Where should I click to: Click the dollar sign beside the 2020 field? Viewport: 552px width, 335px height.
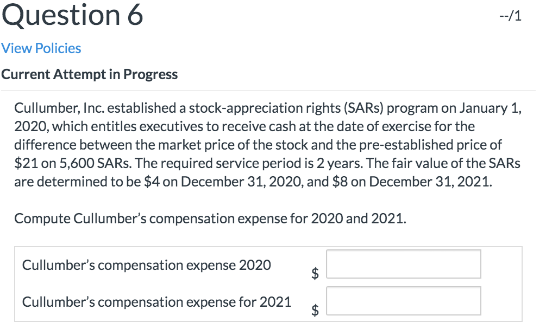[314, 274]
